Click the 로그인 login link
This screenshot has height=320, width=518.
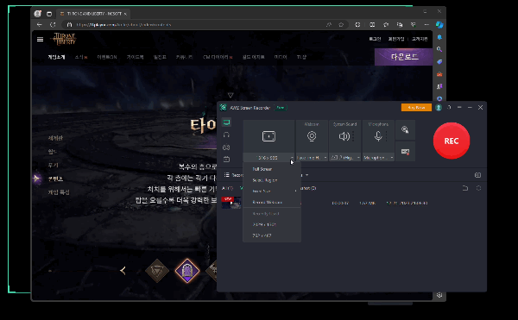(x=375, y=39)
